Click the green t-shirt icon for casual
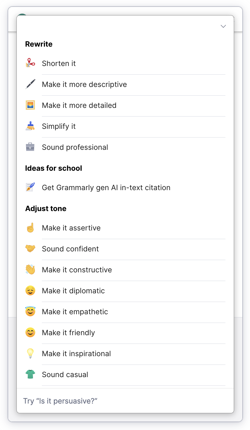The width and height of the screenshot is (250, 430). pos(30,374)
